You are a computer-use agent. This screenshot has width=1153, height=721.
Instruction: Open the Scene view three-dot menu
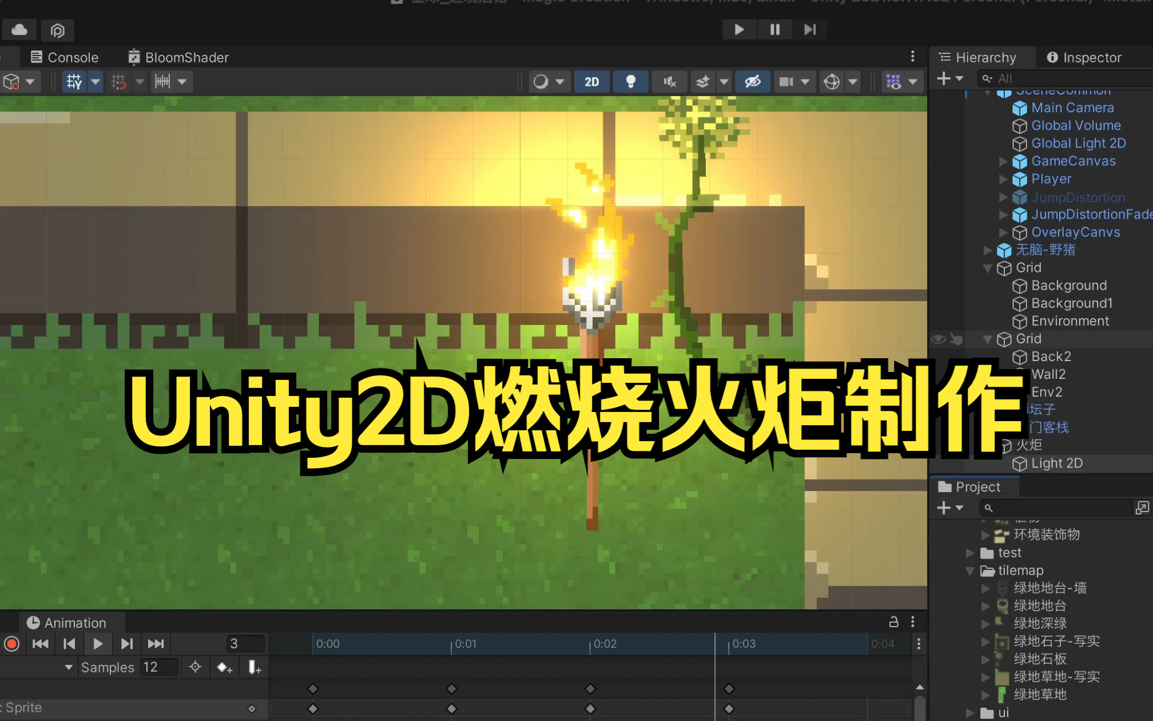point(913,57)
